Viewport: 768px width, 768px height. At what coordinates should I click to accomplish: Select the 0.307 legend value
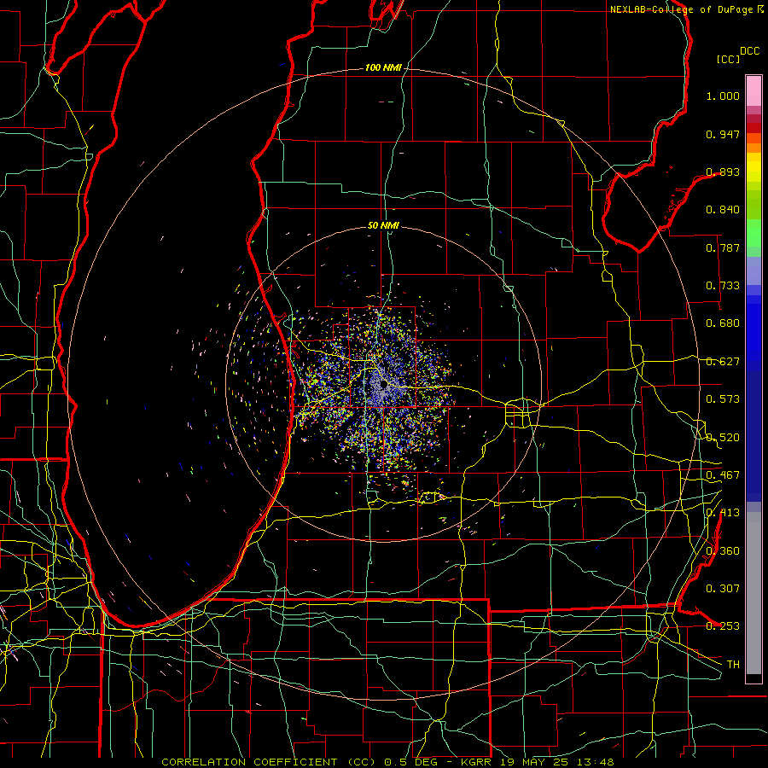[x=723, y=589]
